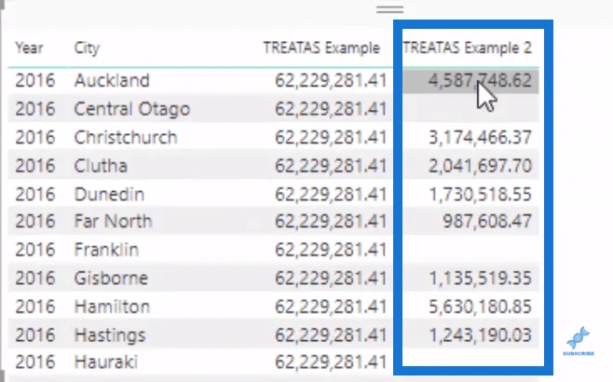Click the visual drag handle grip at top
Screen dimensions: 613x382
tap(389, 9)
